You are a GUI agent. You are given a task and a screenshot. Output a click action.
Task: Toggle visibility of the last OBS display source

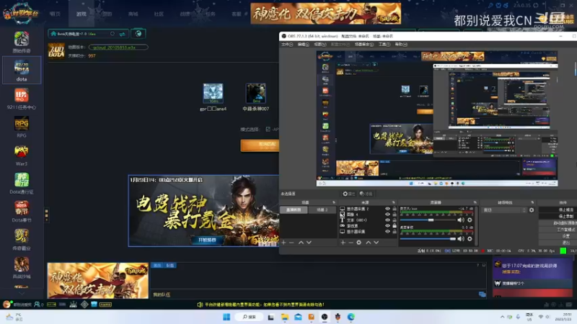point(387,232)
